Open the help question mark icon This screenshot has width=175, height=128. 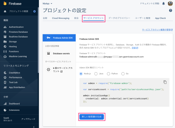pos(170,10)
